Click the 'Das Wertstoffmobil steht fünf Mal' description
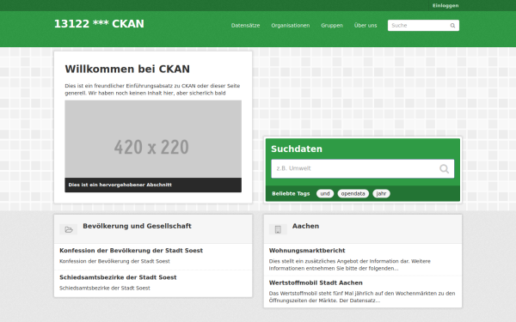Screen dimensions: 516x322 click(362, 297)
